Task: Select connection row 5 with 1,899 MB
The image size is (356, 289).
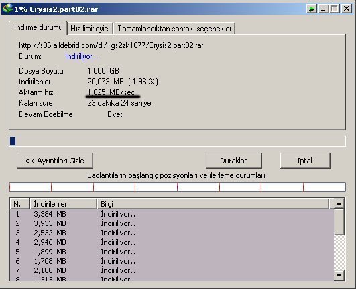Action: [x=172, y=252]
